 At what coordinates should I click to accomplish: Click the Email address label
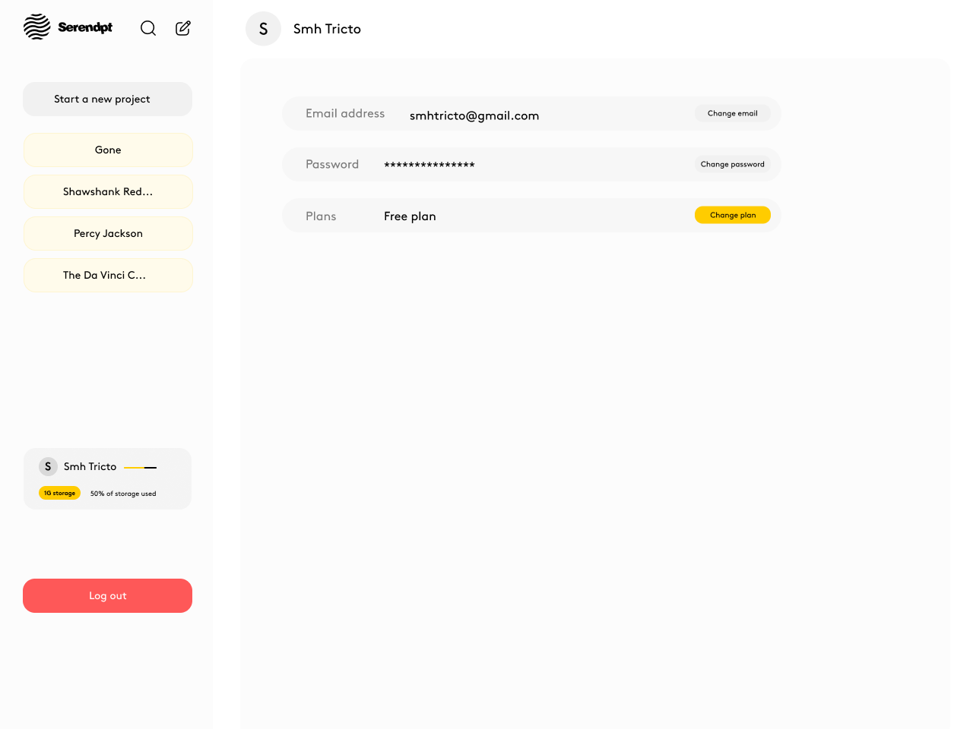coord(345,113)
